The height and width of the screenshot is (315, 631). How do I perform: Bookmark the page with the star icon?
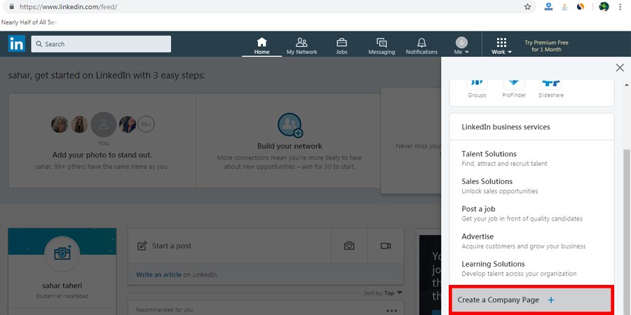[x=527, y=7]
